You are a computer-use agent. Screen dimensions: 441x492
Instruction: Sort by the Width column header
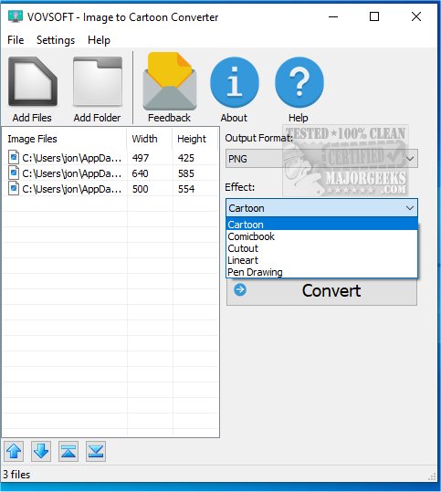pyautogui.click(x=150, y=139)
